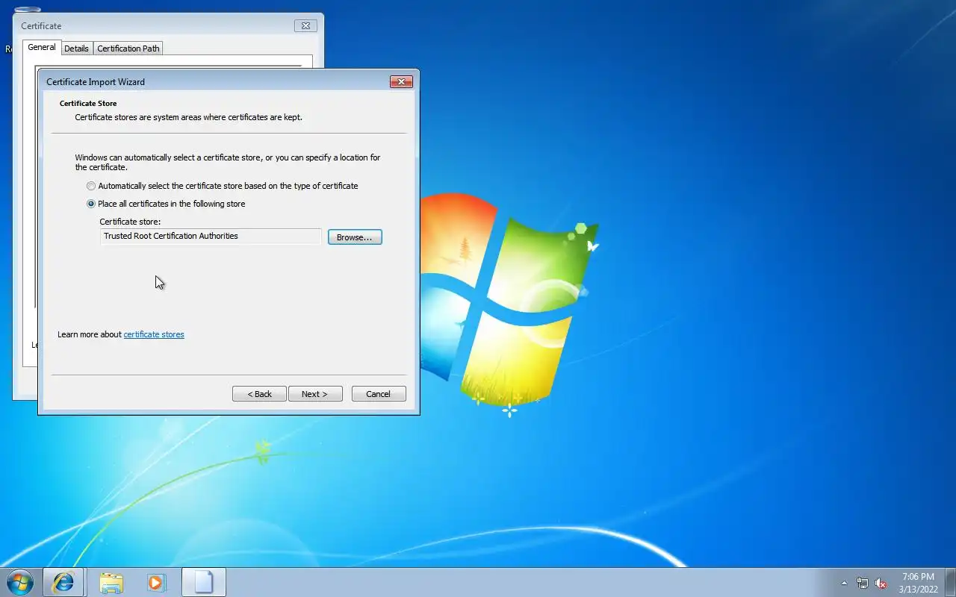
Task: Launch Internet Explorer from the taskbar
Action: pos(63,582)
